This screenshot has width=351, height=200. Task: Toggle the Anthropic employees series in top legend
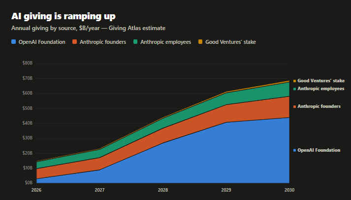162,42
